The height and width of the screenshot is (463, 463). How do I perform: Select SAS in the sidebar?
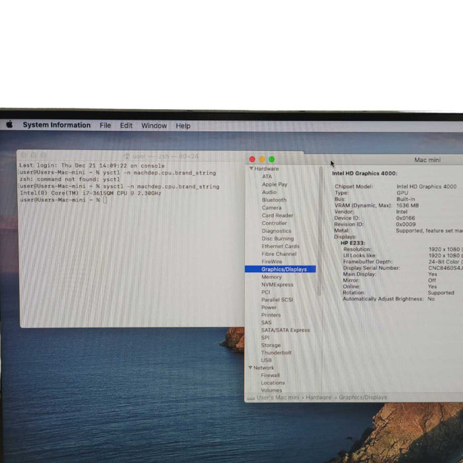[x=266, y=323]
